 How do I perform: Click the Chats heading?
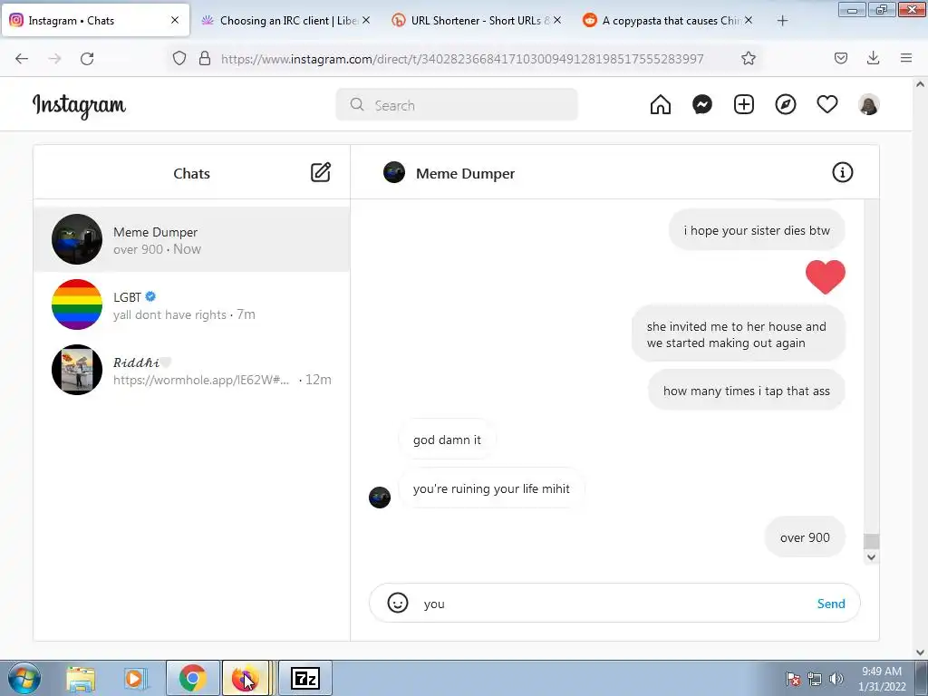191,173
